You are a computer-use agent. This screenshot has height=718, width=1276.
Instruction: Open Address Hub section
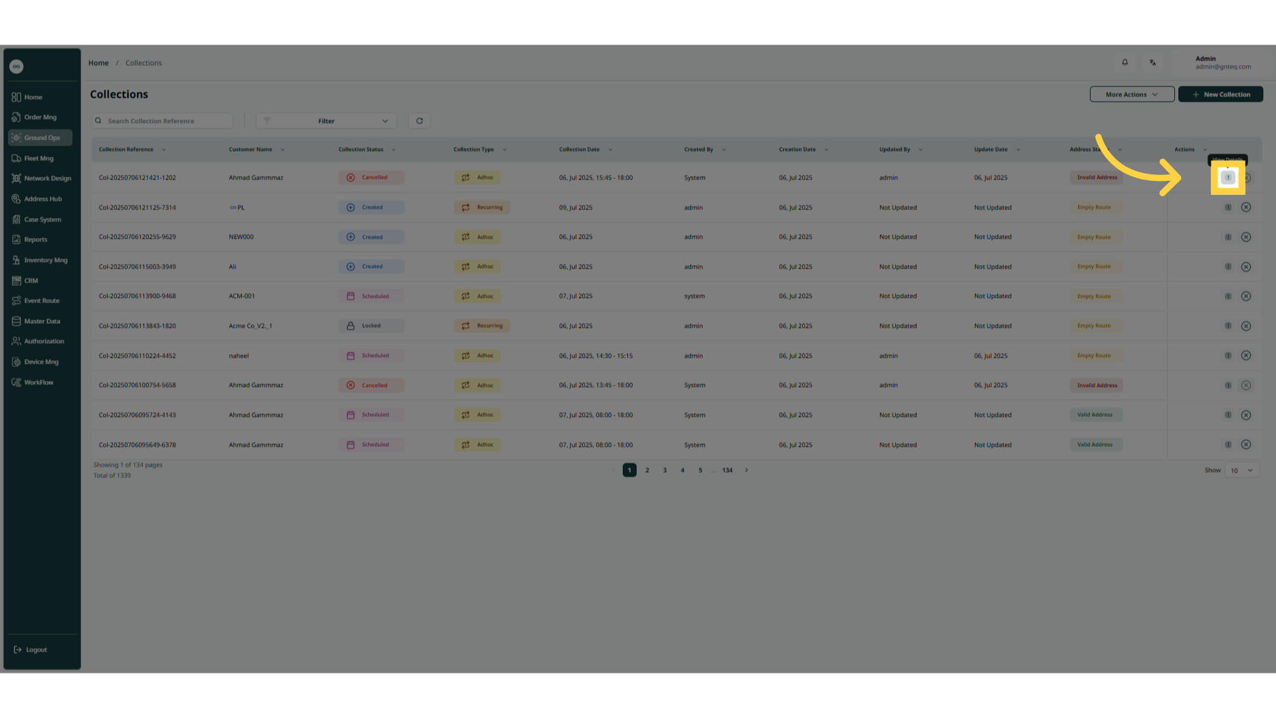click(x=37, y=199)
